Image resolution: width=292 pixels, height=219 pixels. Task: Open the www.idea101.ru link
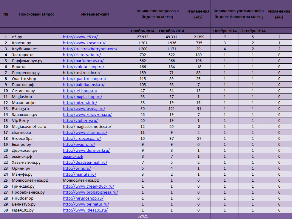85,210
